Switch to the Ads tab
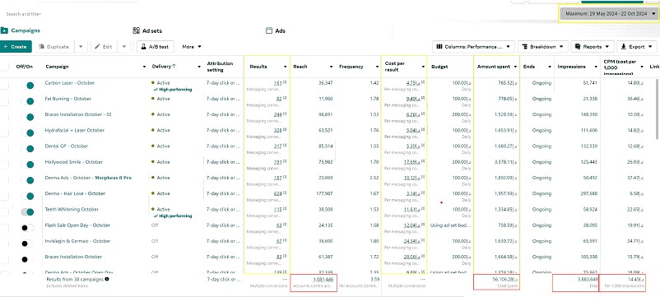 276,30
